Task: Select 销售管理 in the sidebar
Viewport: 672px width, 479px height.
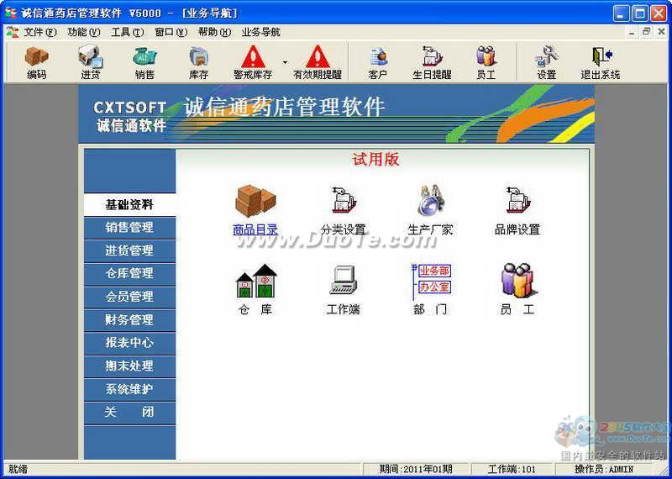Action: tap(129, 228)
